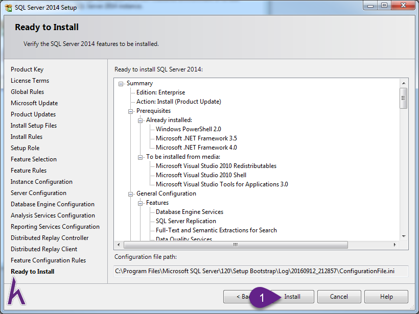Collapse the Already installed node
The image size is (419, 314).
pyautogui.click(x=140, y=120)
